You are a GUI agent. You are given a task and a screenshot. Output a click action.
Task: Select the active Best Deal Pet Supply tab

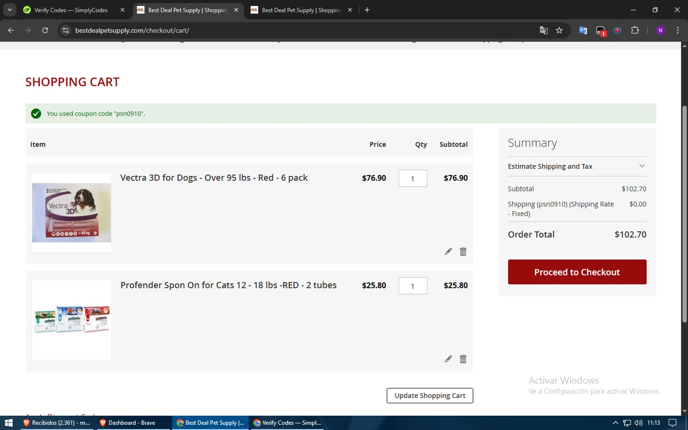coord(188,10)
